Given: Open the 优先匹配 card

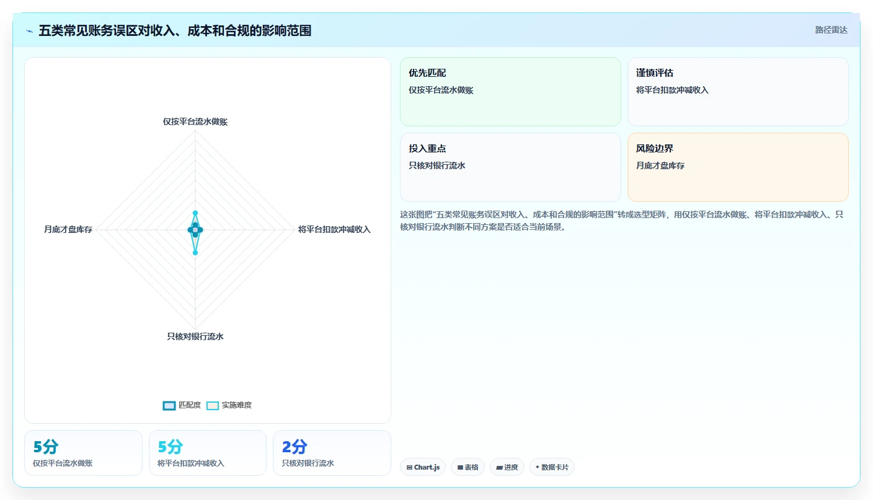Looking at the screenshot, I should point(510,92).
